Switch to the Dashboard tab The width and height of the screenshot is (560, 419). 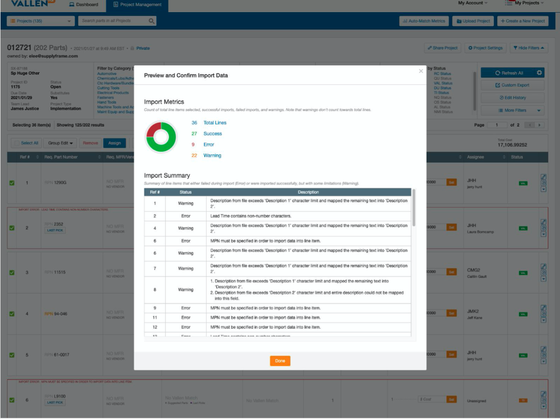[x=84, y=4]
